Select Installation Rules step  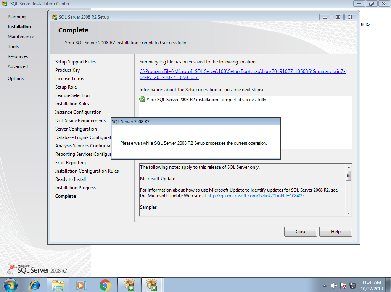(x=72, y=104)
